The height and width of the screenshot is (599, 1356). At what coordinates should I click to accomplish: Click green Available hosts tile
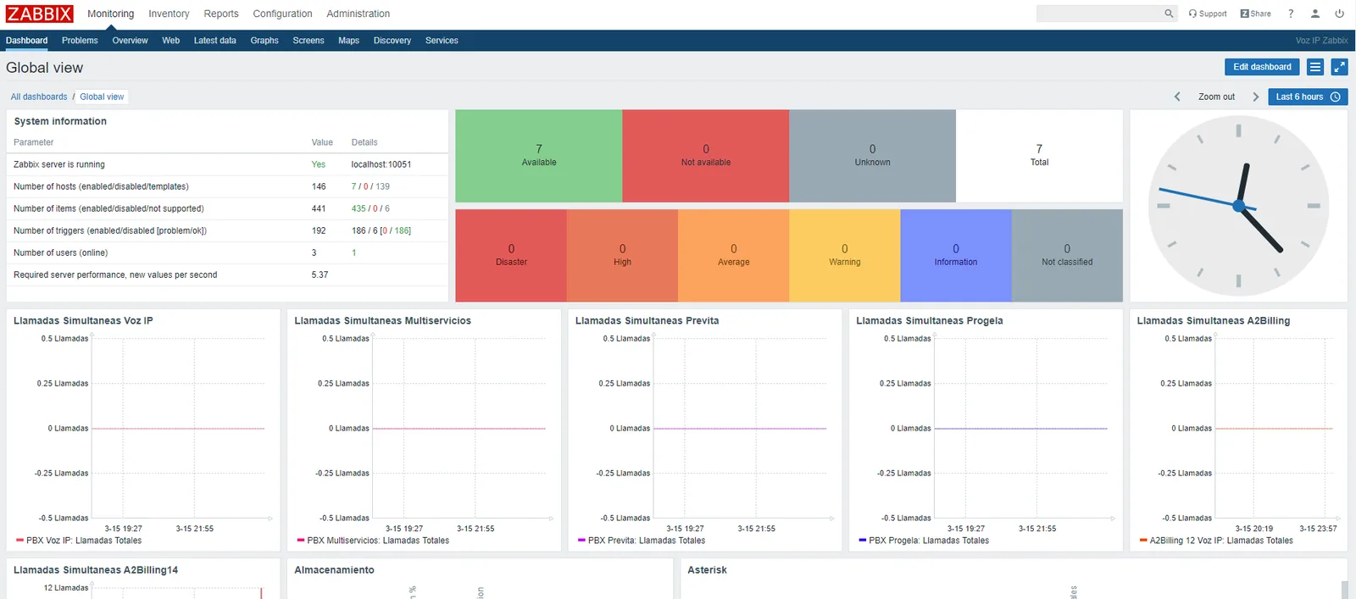[x=539, y=155]
